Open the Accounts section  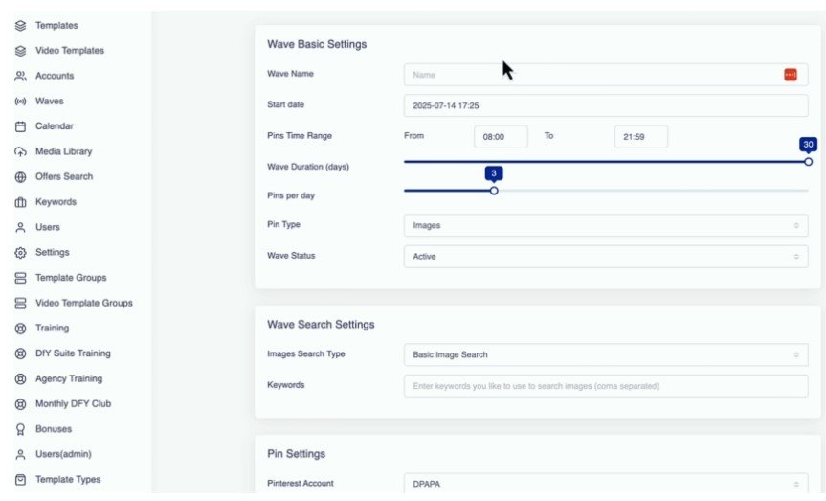[55, 76]
